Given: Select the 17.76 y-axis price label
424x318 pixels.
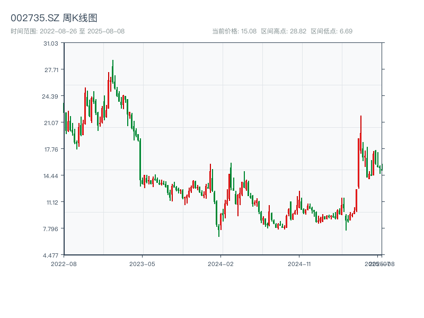Looking at the screenshot, I should point(51,149).
